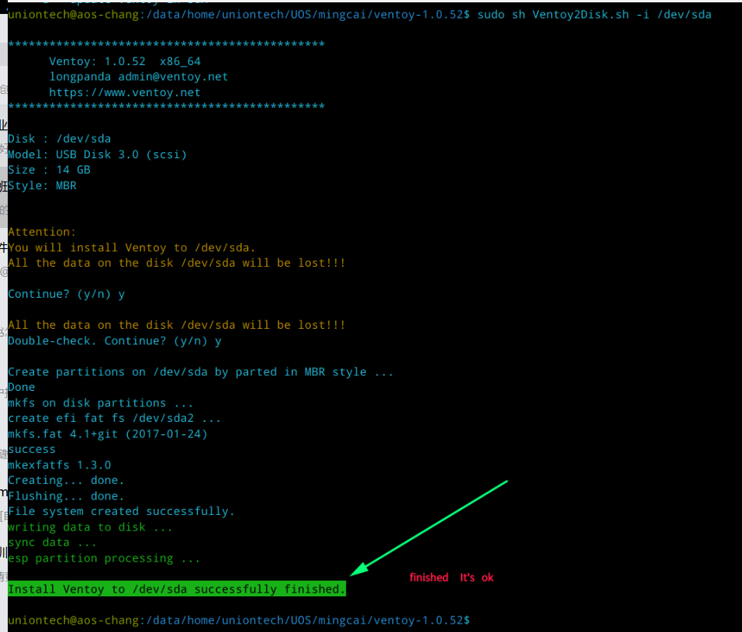
Task: Click the final shell prompt line
Action: click(239, 620)
